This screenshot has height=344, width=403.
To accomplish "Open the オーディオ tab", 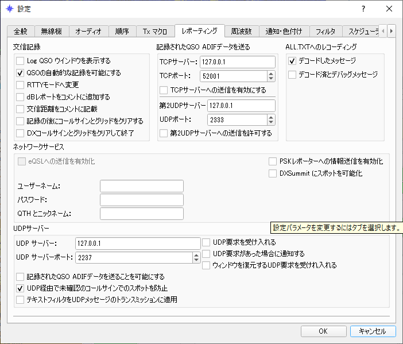I will pos(89,31).
